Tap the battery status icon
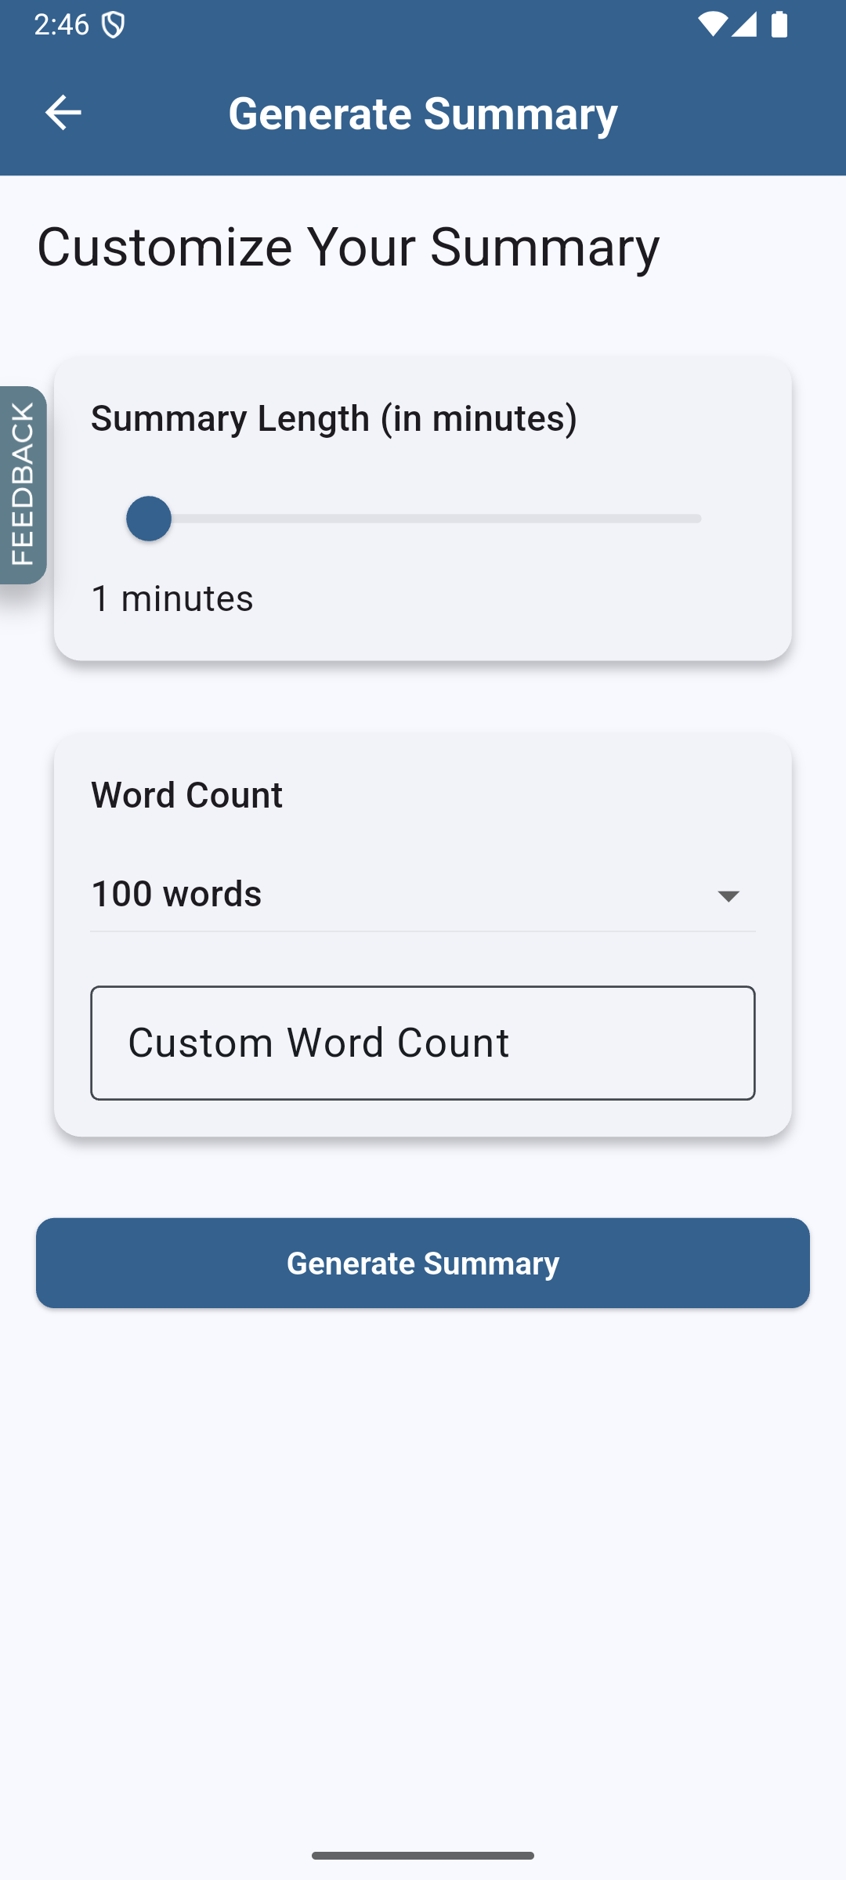 pos(779,25)
